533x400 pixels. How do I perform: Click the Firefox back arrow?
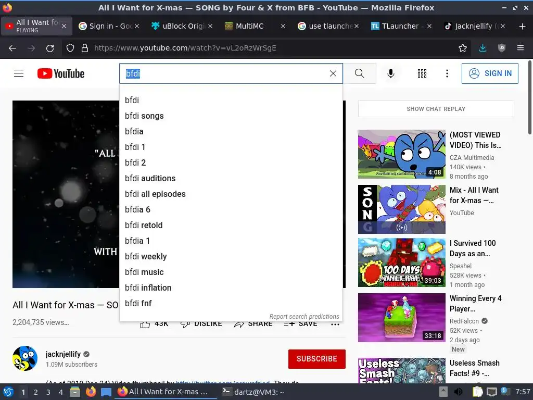coord(12,48)
